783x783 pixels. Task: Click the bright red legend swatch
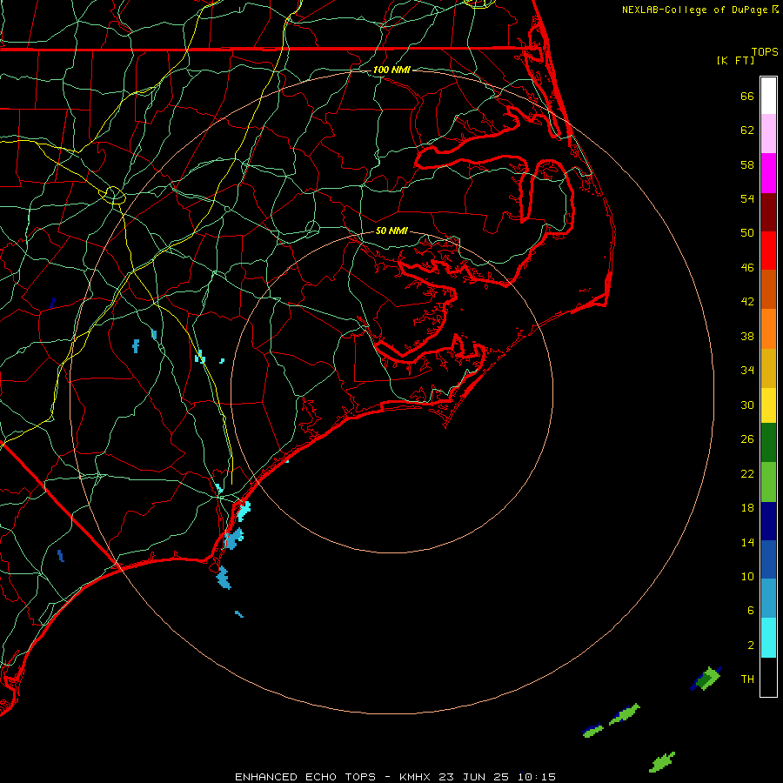pos(768,251)
